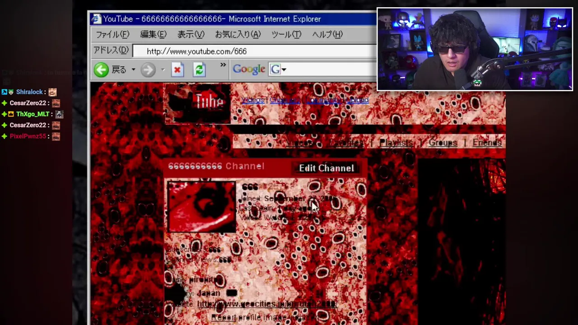Screen dimensions: 578x325
Task: Open the ファイル(F) menu
Action: tap(112, 34)
